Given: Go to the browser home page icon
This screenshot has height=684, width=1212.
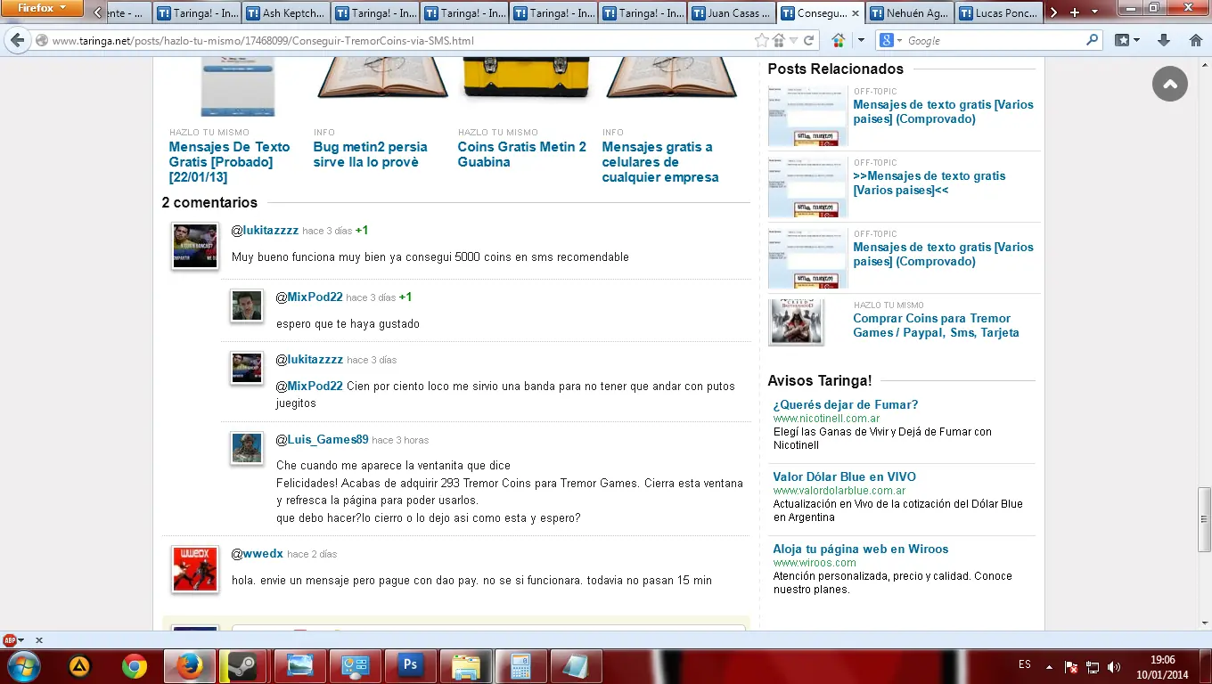Looking at the screenshot, I should pos(1195,40).
